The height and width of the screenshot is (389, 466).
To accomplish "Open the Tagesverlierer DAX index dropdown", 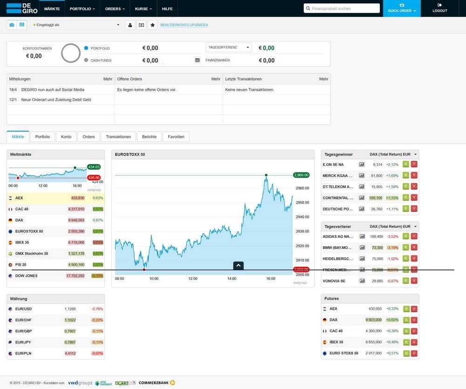I will tap(393, 226).
